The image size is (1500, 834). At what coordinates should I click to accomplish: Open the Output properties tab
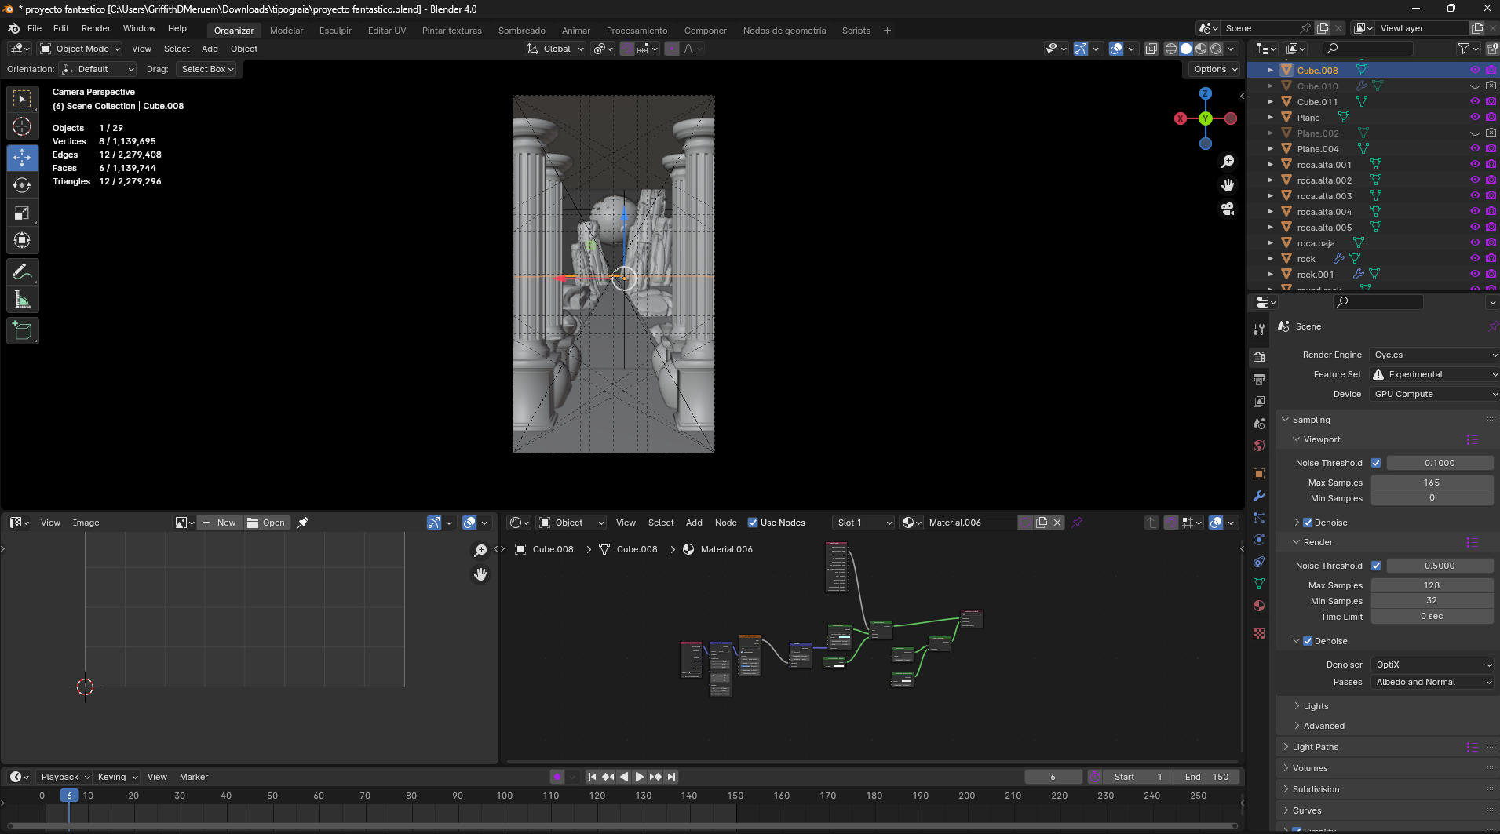1259,380
